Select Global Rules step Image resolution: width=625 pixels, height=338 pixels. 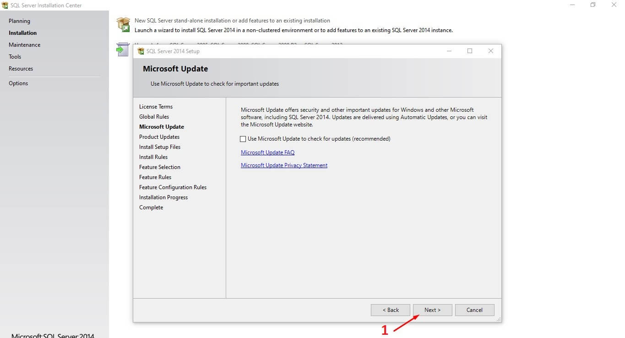[154, 117]
